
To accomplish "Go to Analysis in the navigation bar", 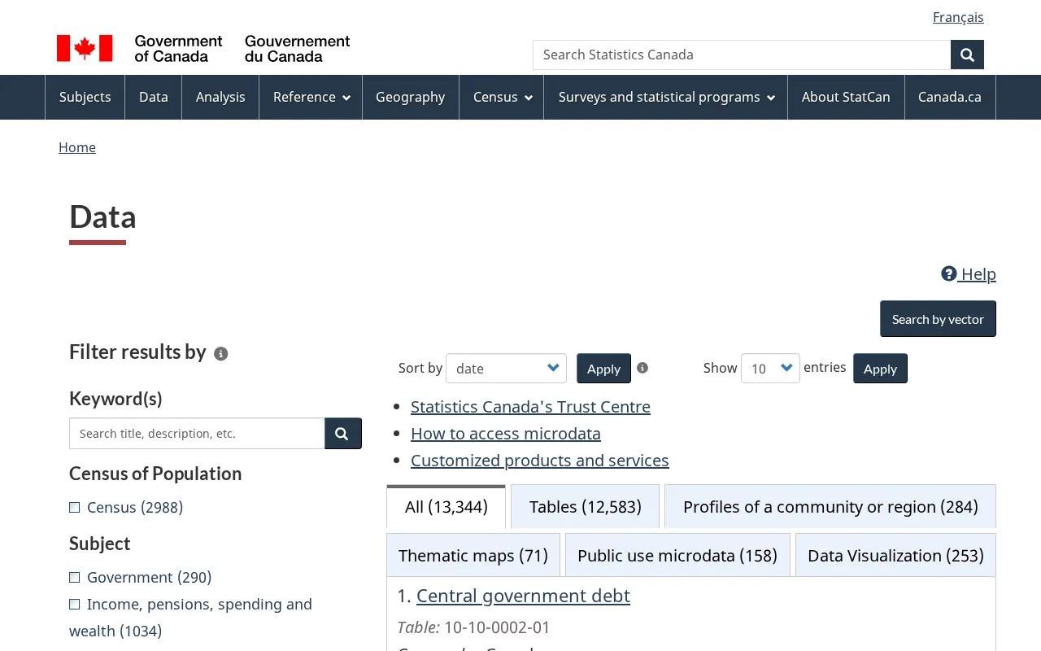I will 220,97.
